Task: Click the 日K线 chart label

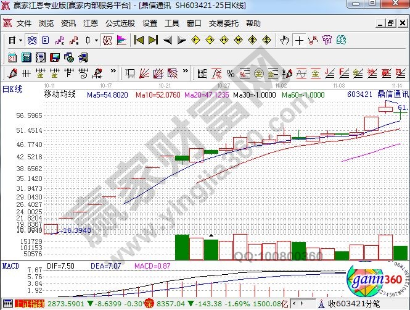Action: [x=12, y=88]
